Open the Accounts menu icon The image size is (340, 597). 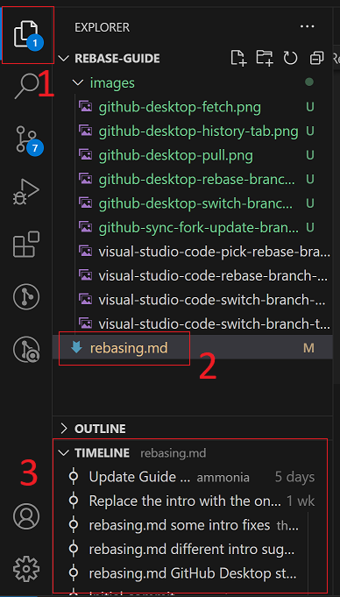(26, 516)
